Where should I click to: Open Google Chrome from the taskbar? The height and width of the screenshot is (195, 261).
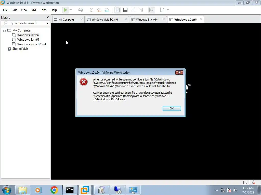(x=54, y=190)
